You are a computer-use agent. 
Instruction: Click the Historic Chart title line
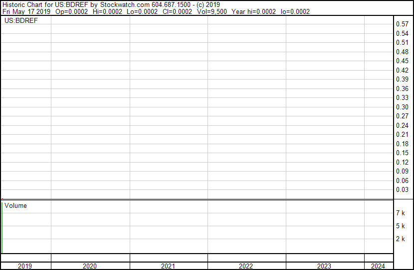pyautogui.click(x=111, y=5)
